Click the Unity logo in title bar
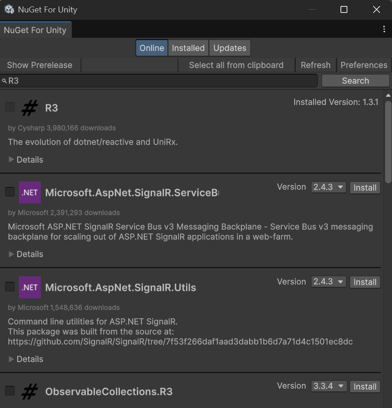 point(9,9)
